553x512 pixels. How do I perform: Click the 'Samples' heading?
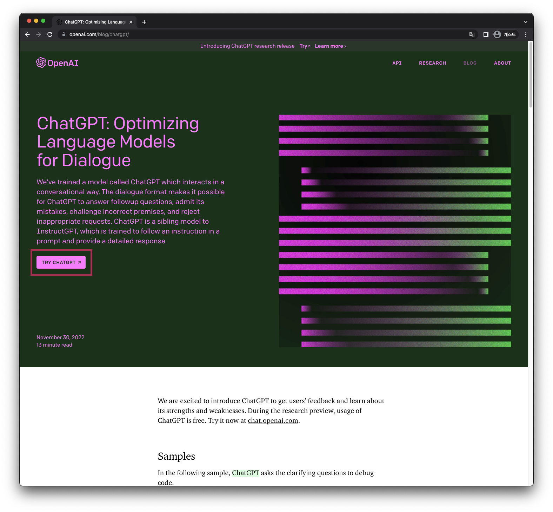coord(176,456)
